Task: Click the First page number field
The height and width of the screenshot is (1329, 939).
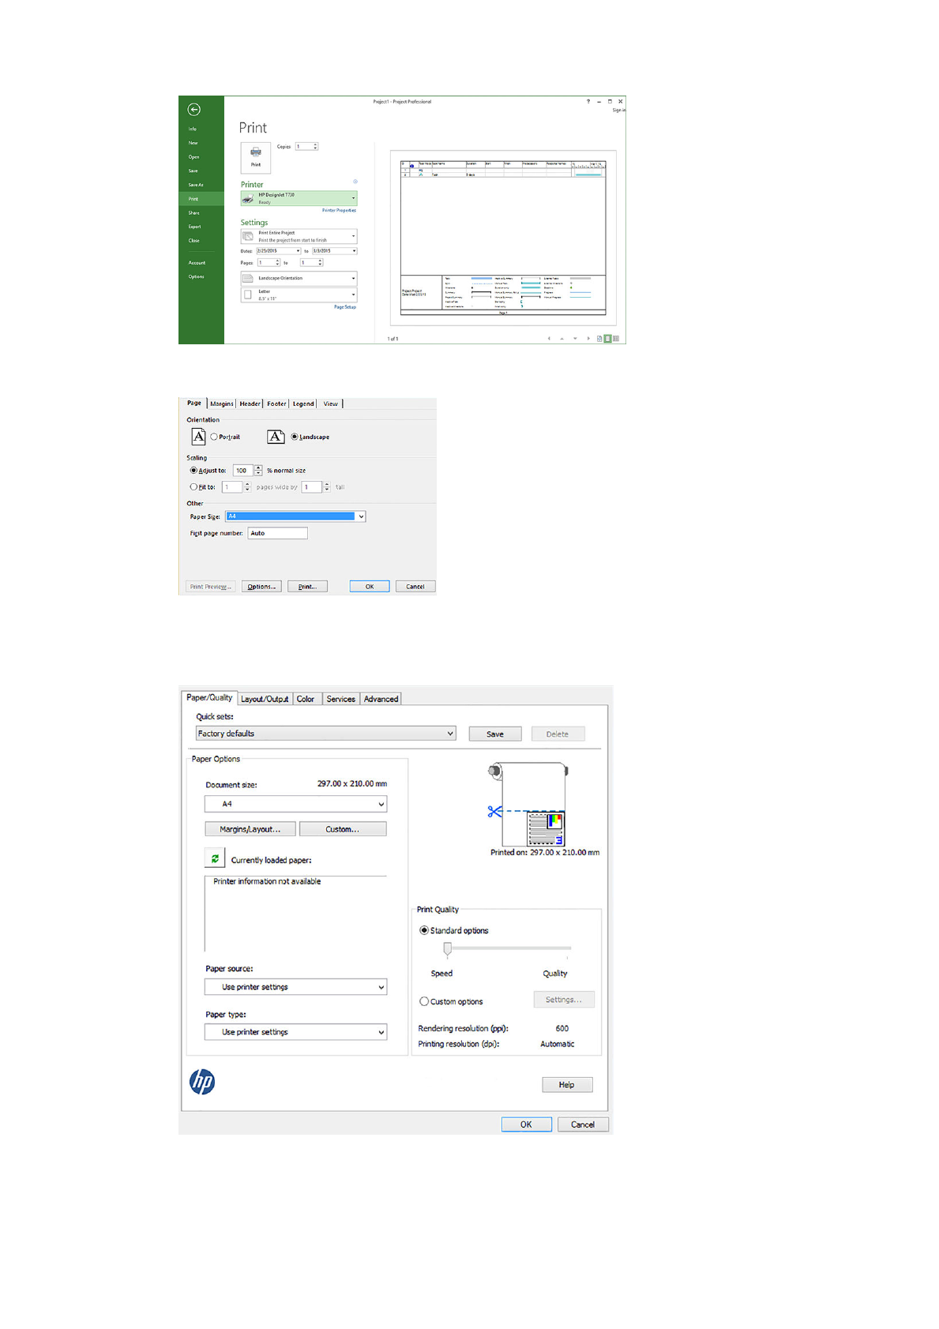Action: click(277, 534)
